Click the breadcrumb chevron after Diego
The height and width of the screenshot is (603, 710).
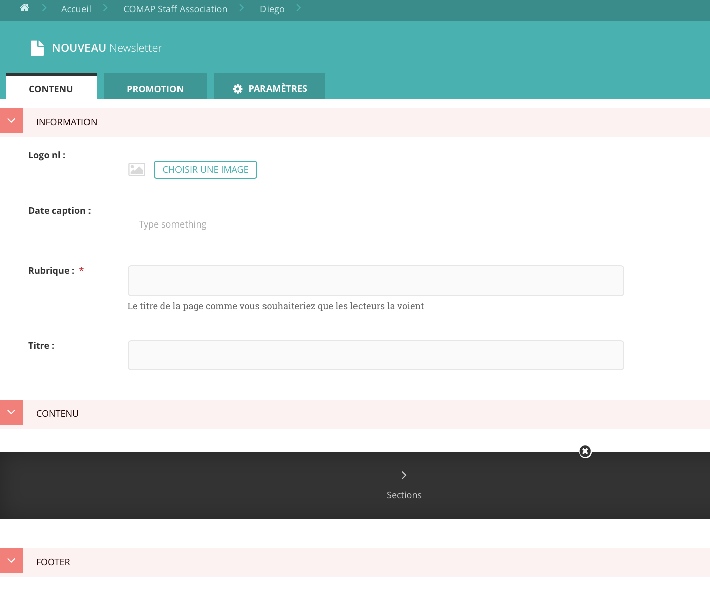pos(298,8)
